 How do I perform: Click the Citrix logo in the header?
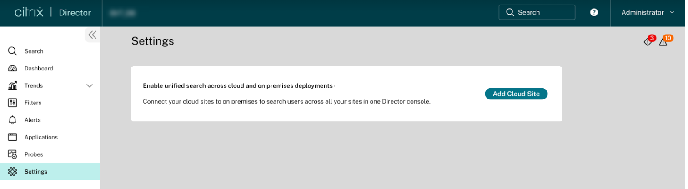tap(29, 13)
